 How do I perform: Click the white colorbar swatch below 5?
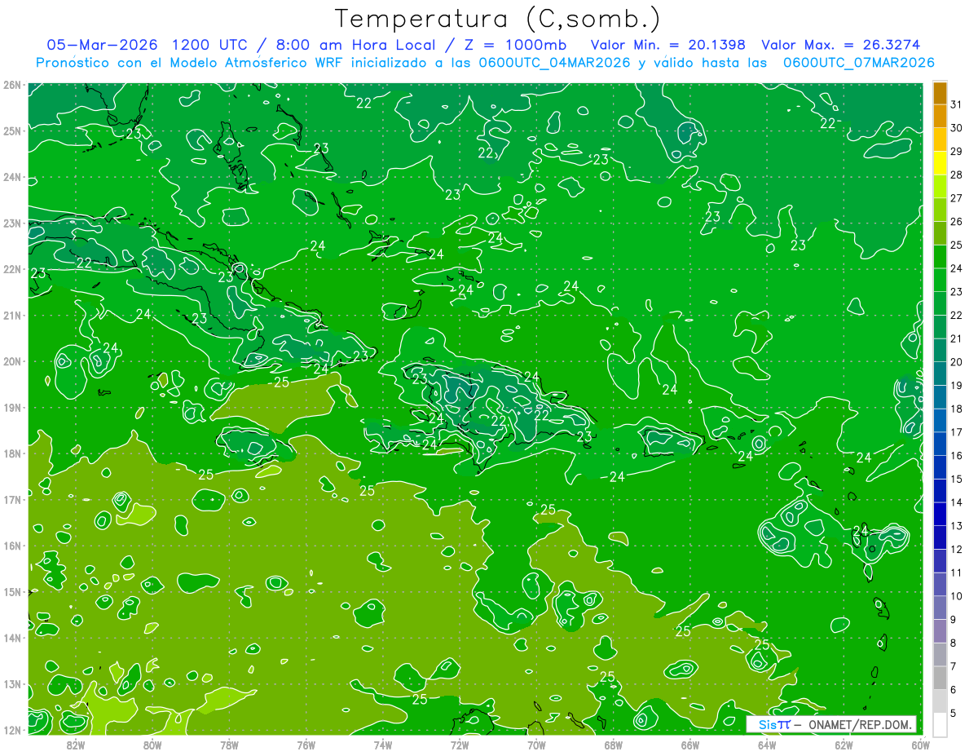940,723
